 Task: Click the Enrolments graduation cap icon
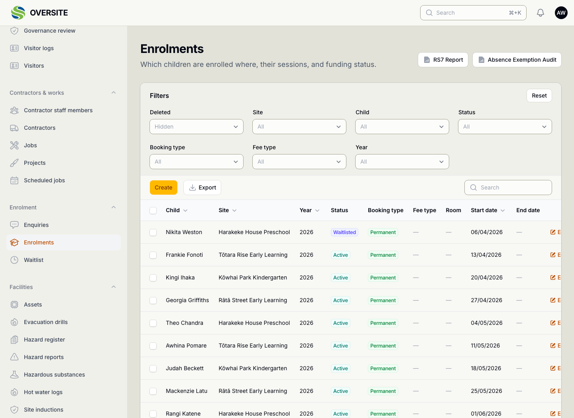coord(14,242)
